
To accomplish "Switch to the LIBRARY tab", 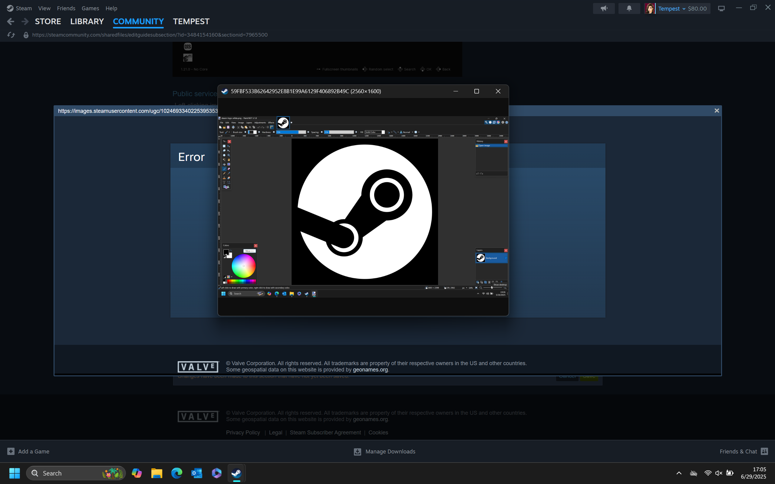I will (x=87, y=21).
